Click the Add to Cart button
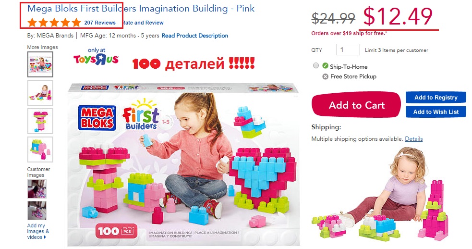 coord(356,105)
